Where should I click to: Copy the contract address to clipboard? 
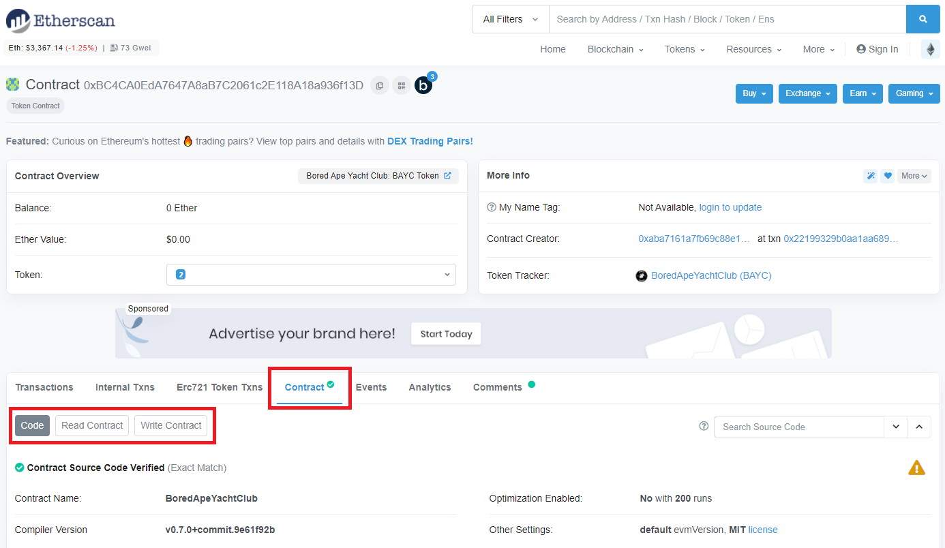380,85
